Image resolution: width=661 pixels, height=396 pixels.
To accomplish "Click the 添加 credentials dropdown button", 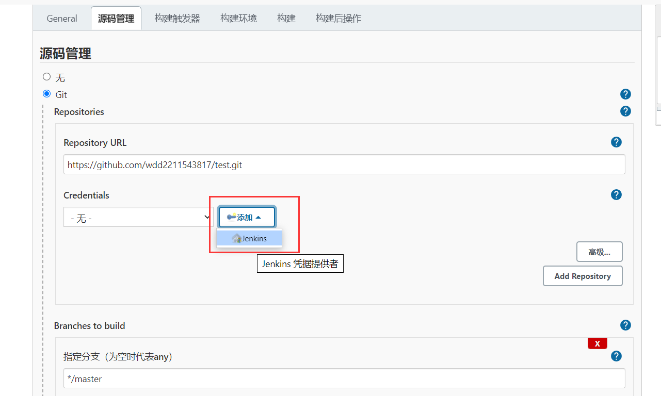I will coord(247,217).
